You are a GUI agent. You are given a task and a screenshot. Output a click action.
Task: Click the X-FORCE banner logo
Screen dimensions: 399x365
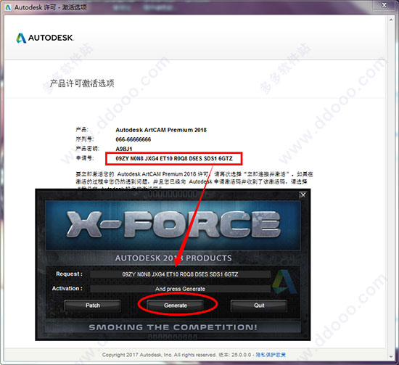click(x=173, y=224)
